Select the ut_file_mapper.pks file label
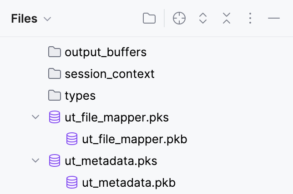The image size is (293, 194). tap(117, 117)
